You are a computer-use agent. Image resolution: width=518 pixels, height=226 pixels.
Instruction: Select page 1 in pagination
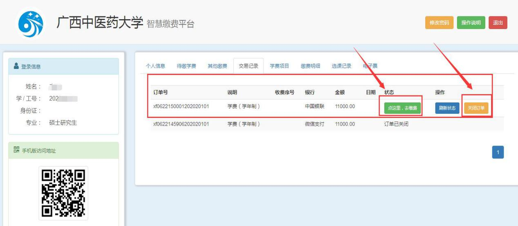click(x=498, y=152)
